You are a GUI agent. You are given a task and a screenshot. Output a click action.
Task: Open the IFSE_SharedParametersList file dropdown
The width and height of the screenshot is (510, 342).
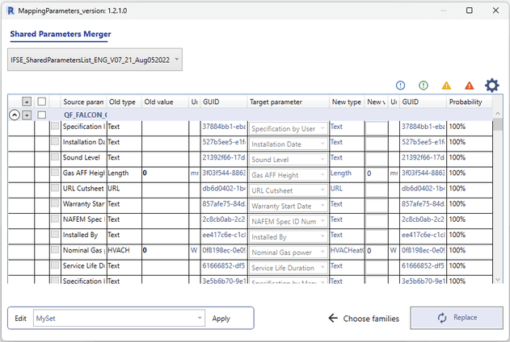click(x=95, y=60)
